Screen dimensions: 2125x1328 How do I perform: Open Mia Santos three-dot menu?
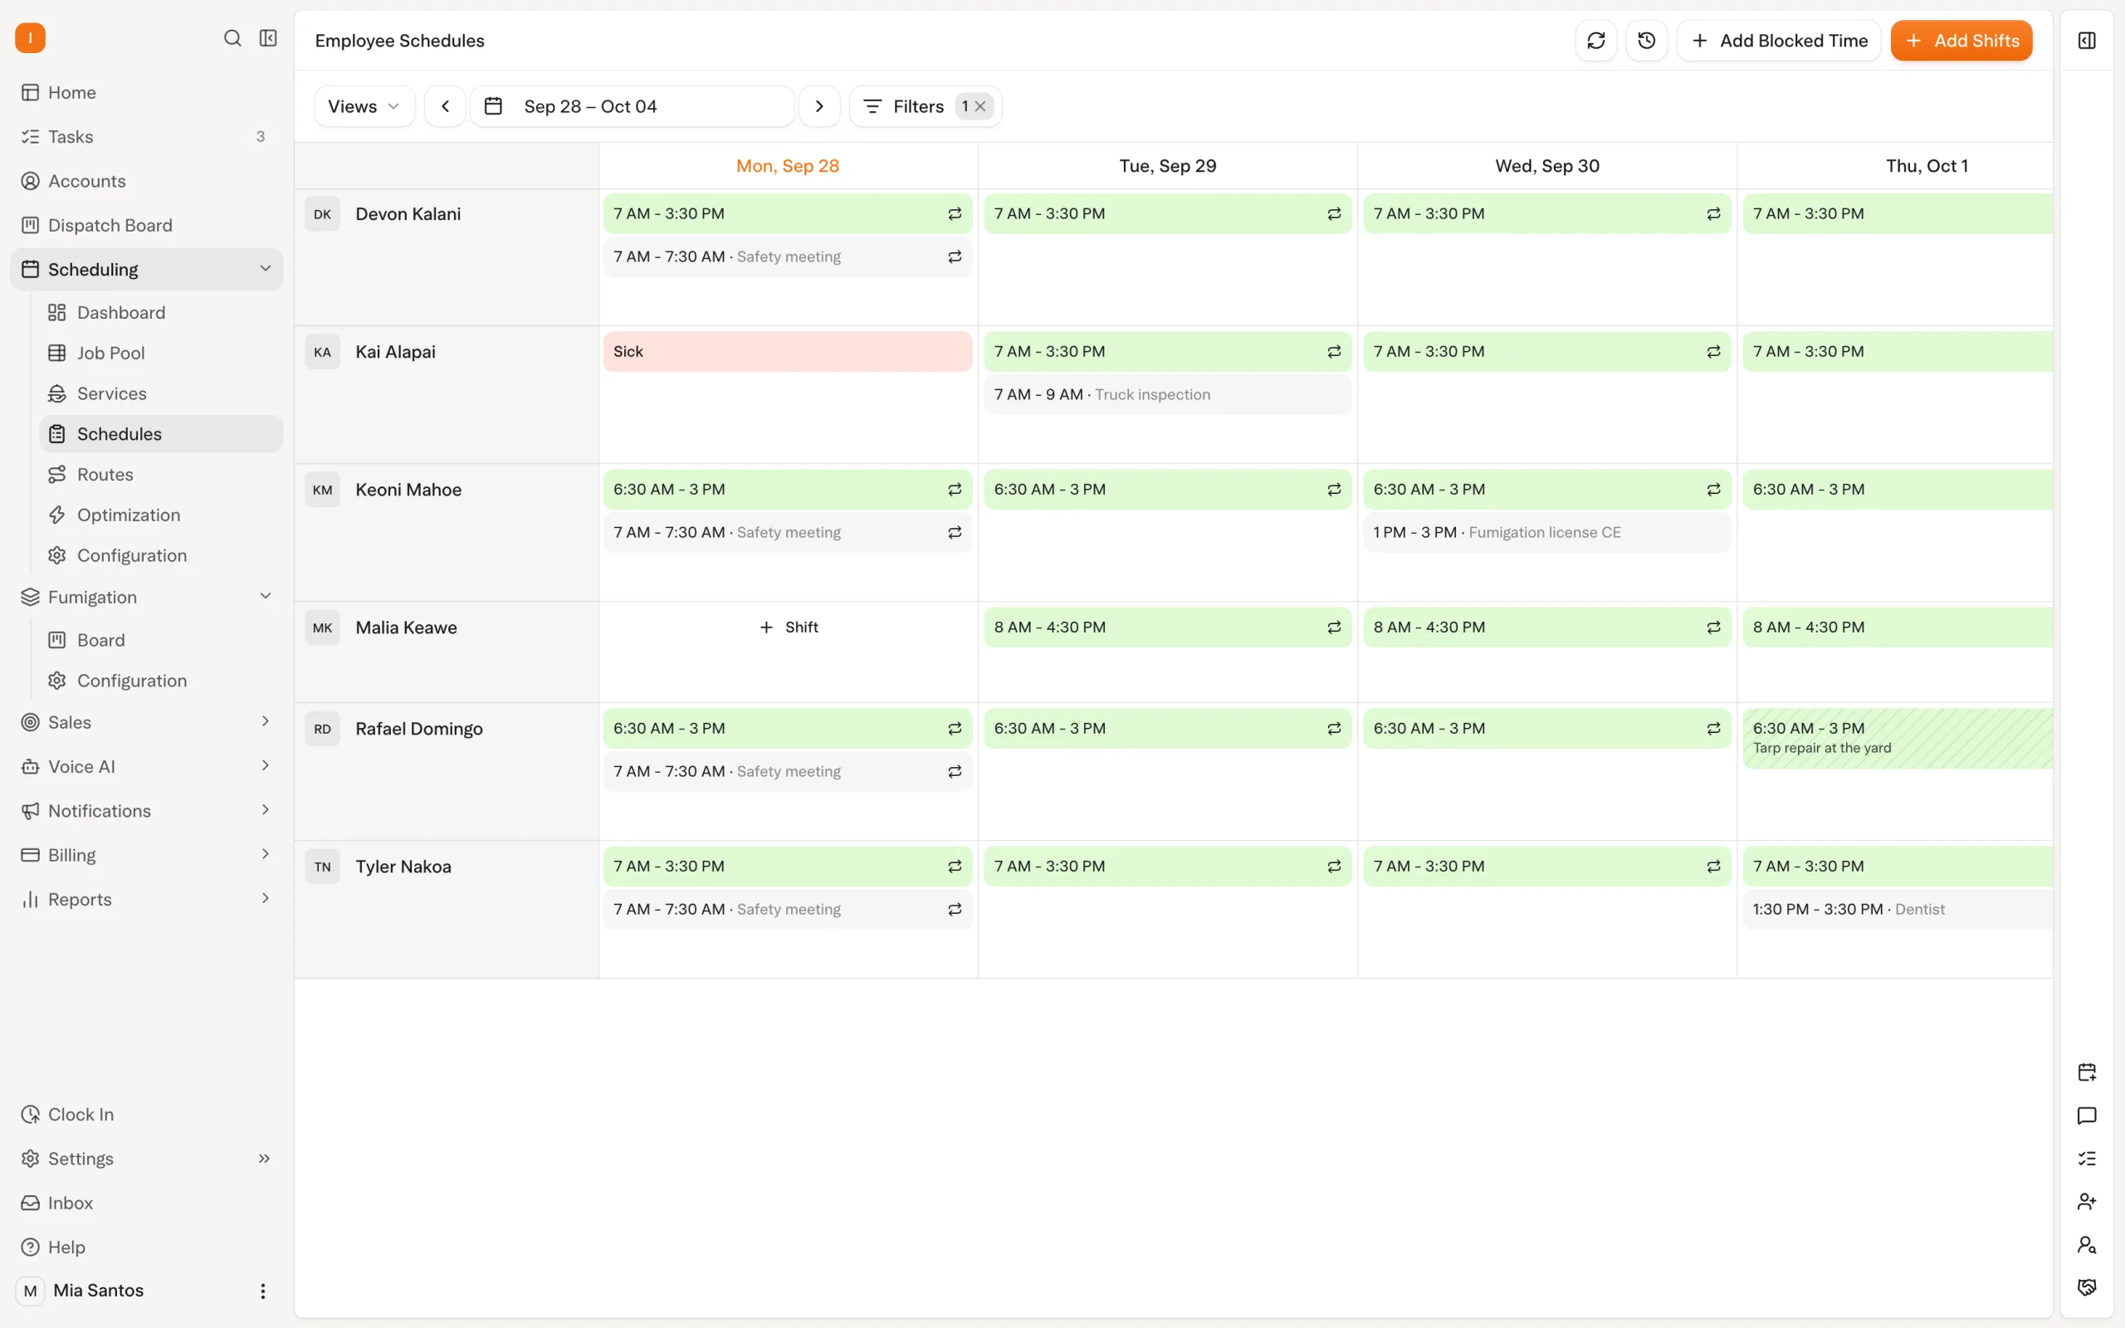[x=262, y=1290]
